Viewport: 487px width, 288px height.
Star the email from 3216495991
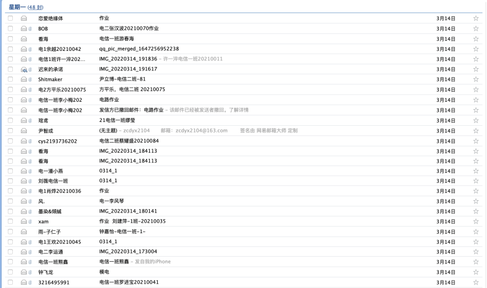pyautogui.click(x=476, y=282)
